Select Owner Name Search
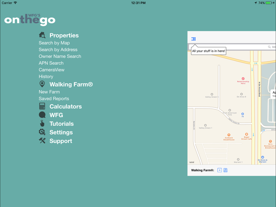276x207 pixels. [60, 56]
